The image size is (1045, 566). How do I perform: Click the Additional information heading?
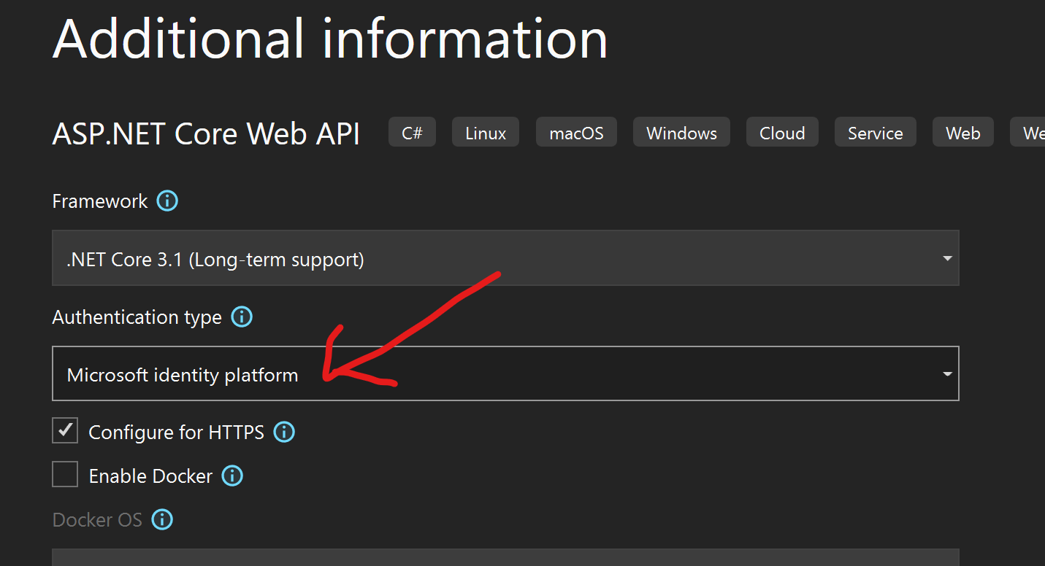point(330,37)
